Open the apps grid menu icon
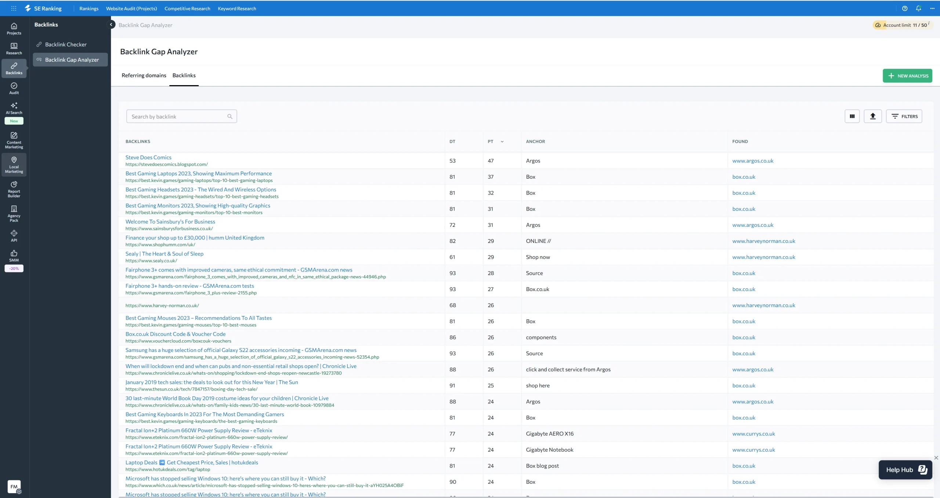Image resolution: width=940 pixels, height=498 pixels. [14, 8]
